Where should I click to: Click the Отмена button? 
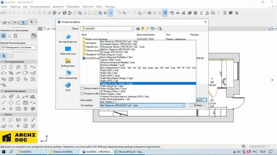198,105
